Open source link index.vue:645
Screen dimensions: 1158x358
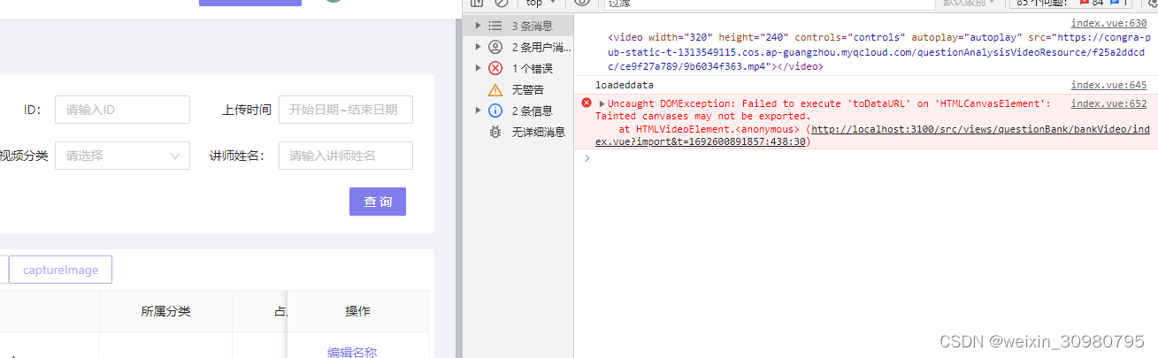point(1108,85)
